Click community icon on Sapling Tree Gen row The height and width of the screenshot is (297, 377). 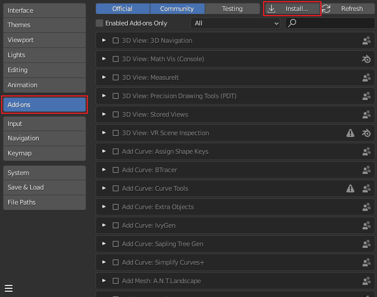367,244
